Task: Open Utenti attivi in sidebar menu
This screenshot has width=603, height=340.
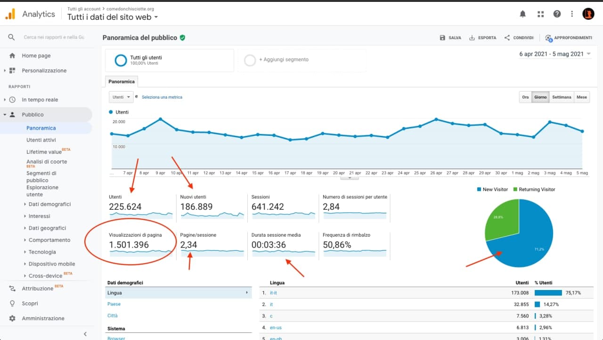Action: 41,140
